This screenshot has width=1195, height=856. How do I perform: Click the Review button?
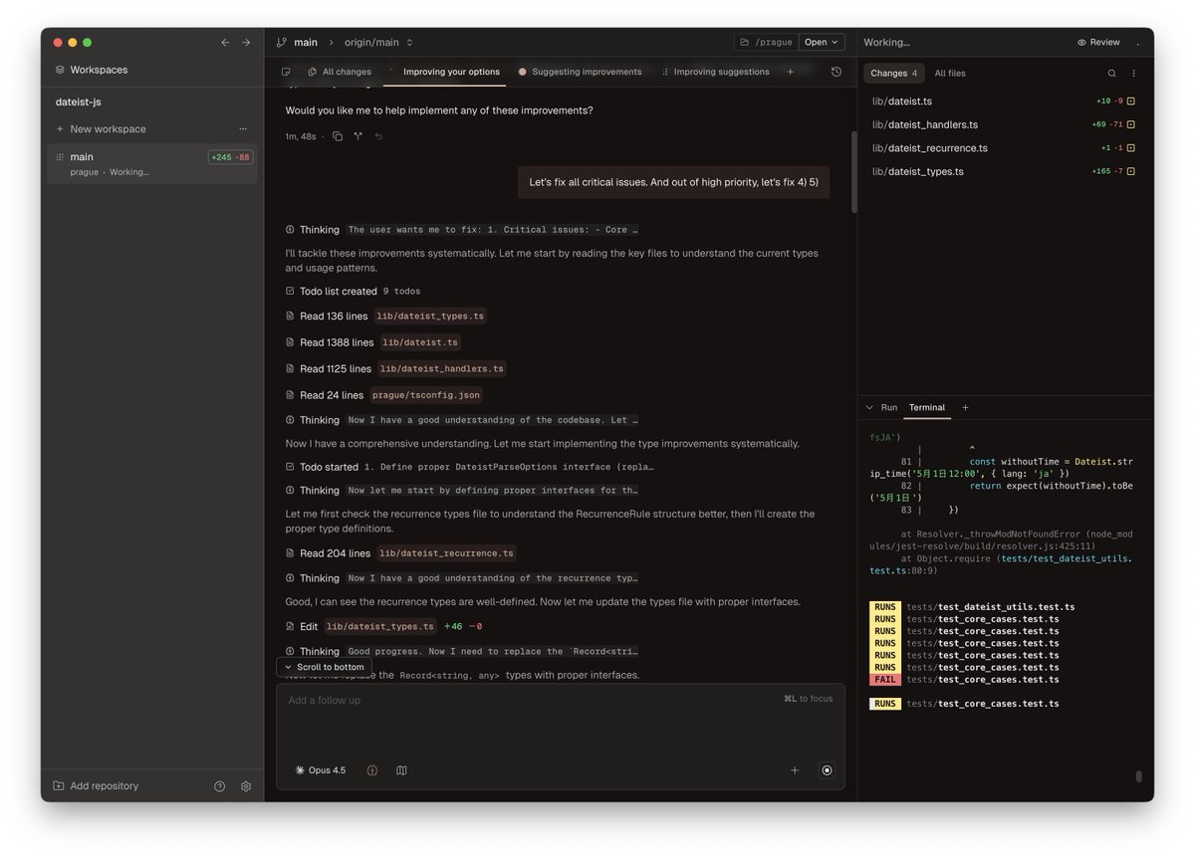(1098, 42)
